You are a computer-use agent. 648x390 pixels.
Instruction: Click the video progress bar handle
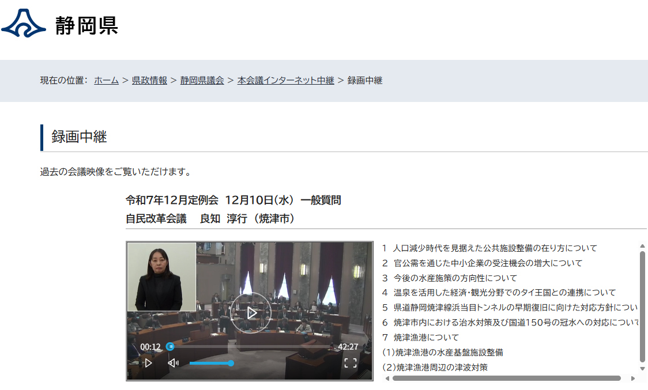(x=170, y=347)
